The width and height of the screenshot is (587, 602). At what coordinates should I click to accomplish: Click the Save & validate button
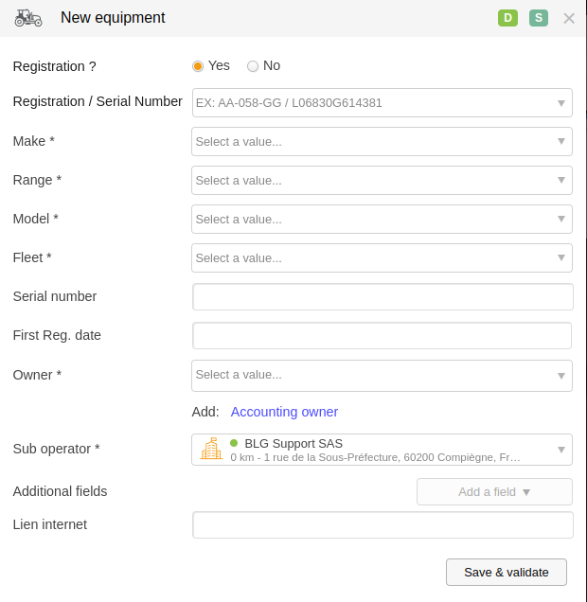(507, 572)
